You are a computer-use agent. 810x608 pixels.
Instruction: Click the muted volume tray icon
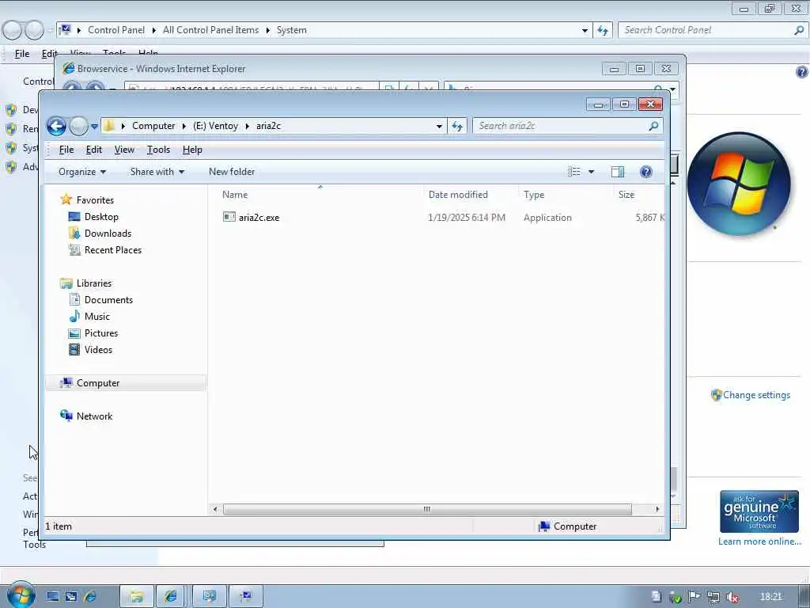point(732,597)
